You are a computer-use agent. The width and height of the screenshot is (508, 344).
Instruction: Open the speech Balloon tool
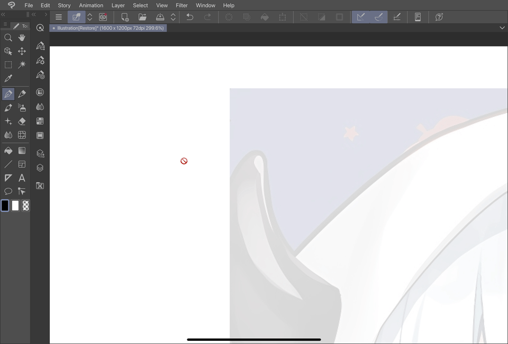pos(8,191)
